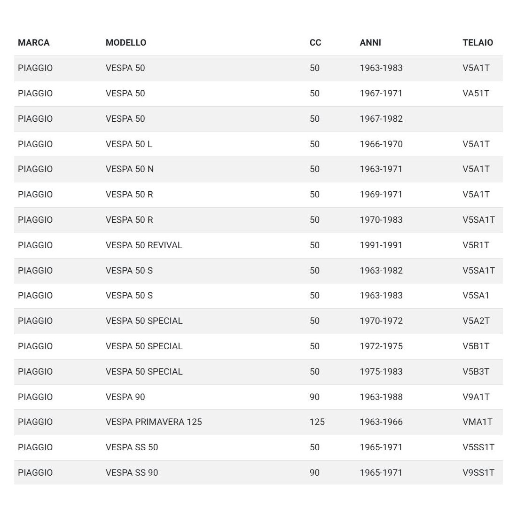Click the VESPA 50 L model cell

(x=129, y=144)
